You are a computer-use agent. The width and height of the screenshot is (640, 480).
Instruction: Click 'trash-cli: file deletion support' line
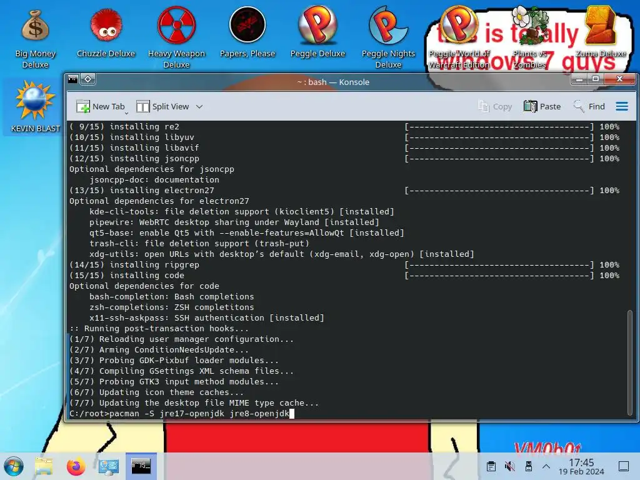(x=199, y=244)
